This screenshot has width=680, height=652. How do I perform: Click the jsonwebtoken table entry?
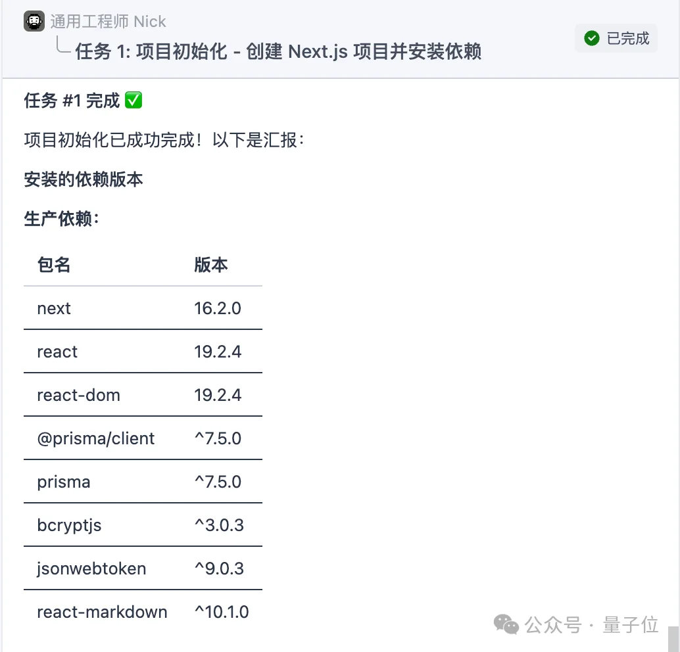coord(91,568)
